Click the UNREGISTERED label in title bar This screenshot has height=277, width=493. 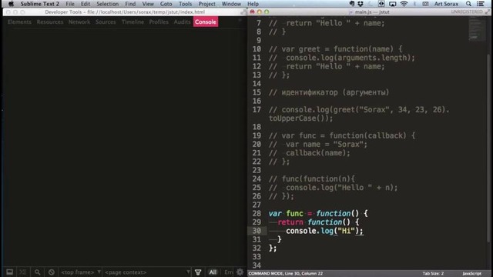tap(467, 12)
